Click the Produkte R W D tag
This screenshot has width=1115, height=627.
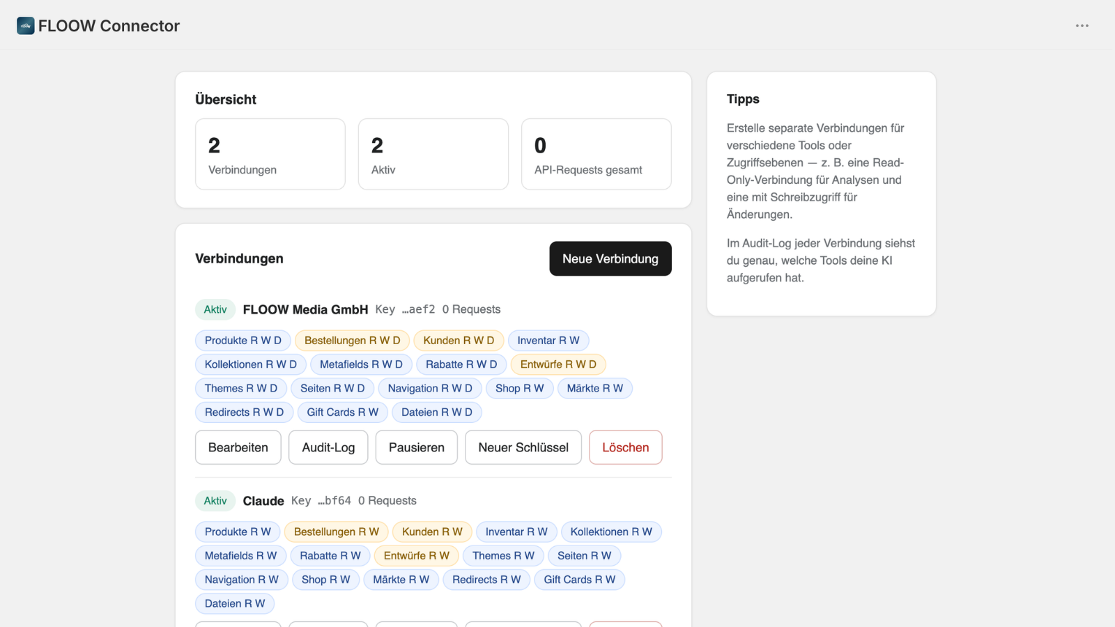pyautogui.click(x=243, y=341)
